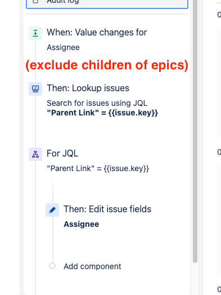The width and height of the screenshot is (221, 295).
Task: Click the "Parent Link" query under For JQL
Action: (x=98, y=168)
